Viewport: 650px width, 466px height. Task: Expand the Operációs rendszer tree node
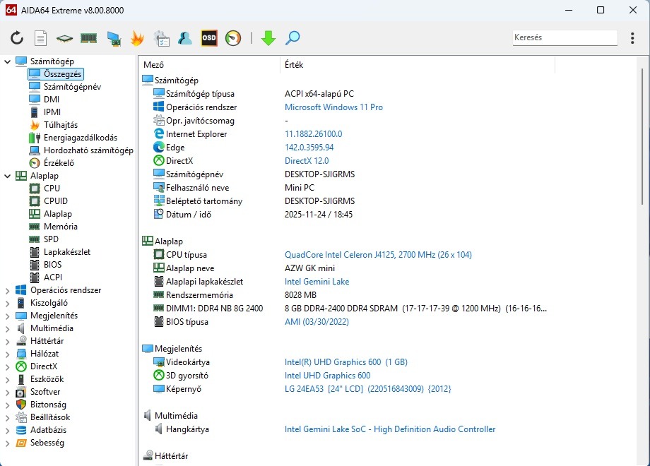(8, 291)
